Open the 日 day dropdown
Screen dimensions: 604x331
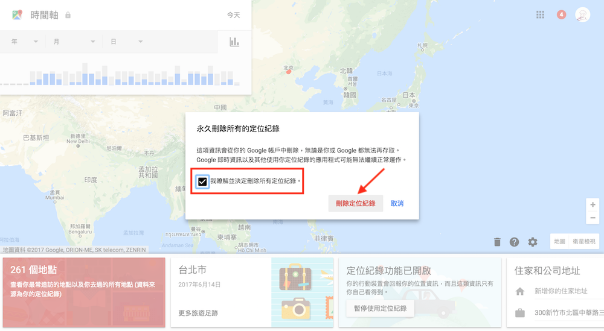coord(127,42)
